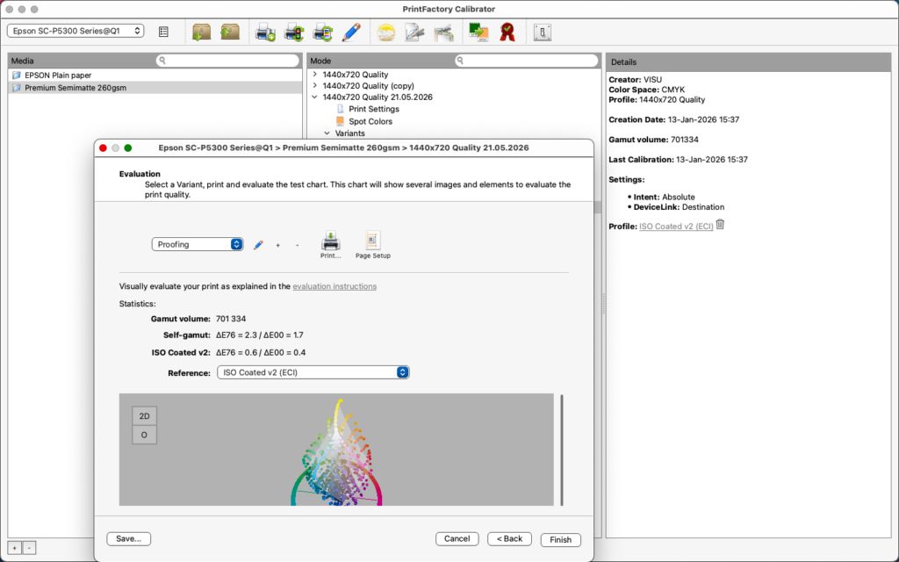The image size is (899, 562).
Task: Click the red certification ribbon icon
Action: pyautogui.click(x=507, y=32)
